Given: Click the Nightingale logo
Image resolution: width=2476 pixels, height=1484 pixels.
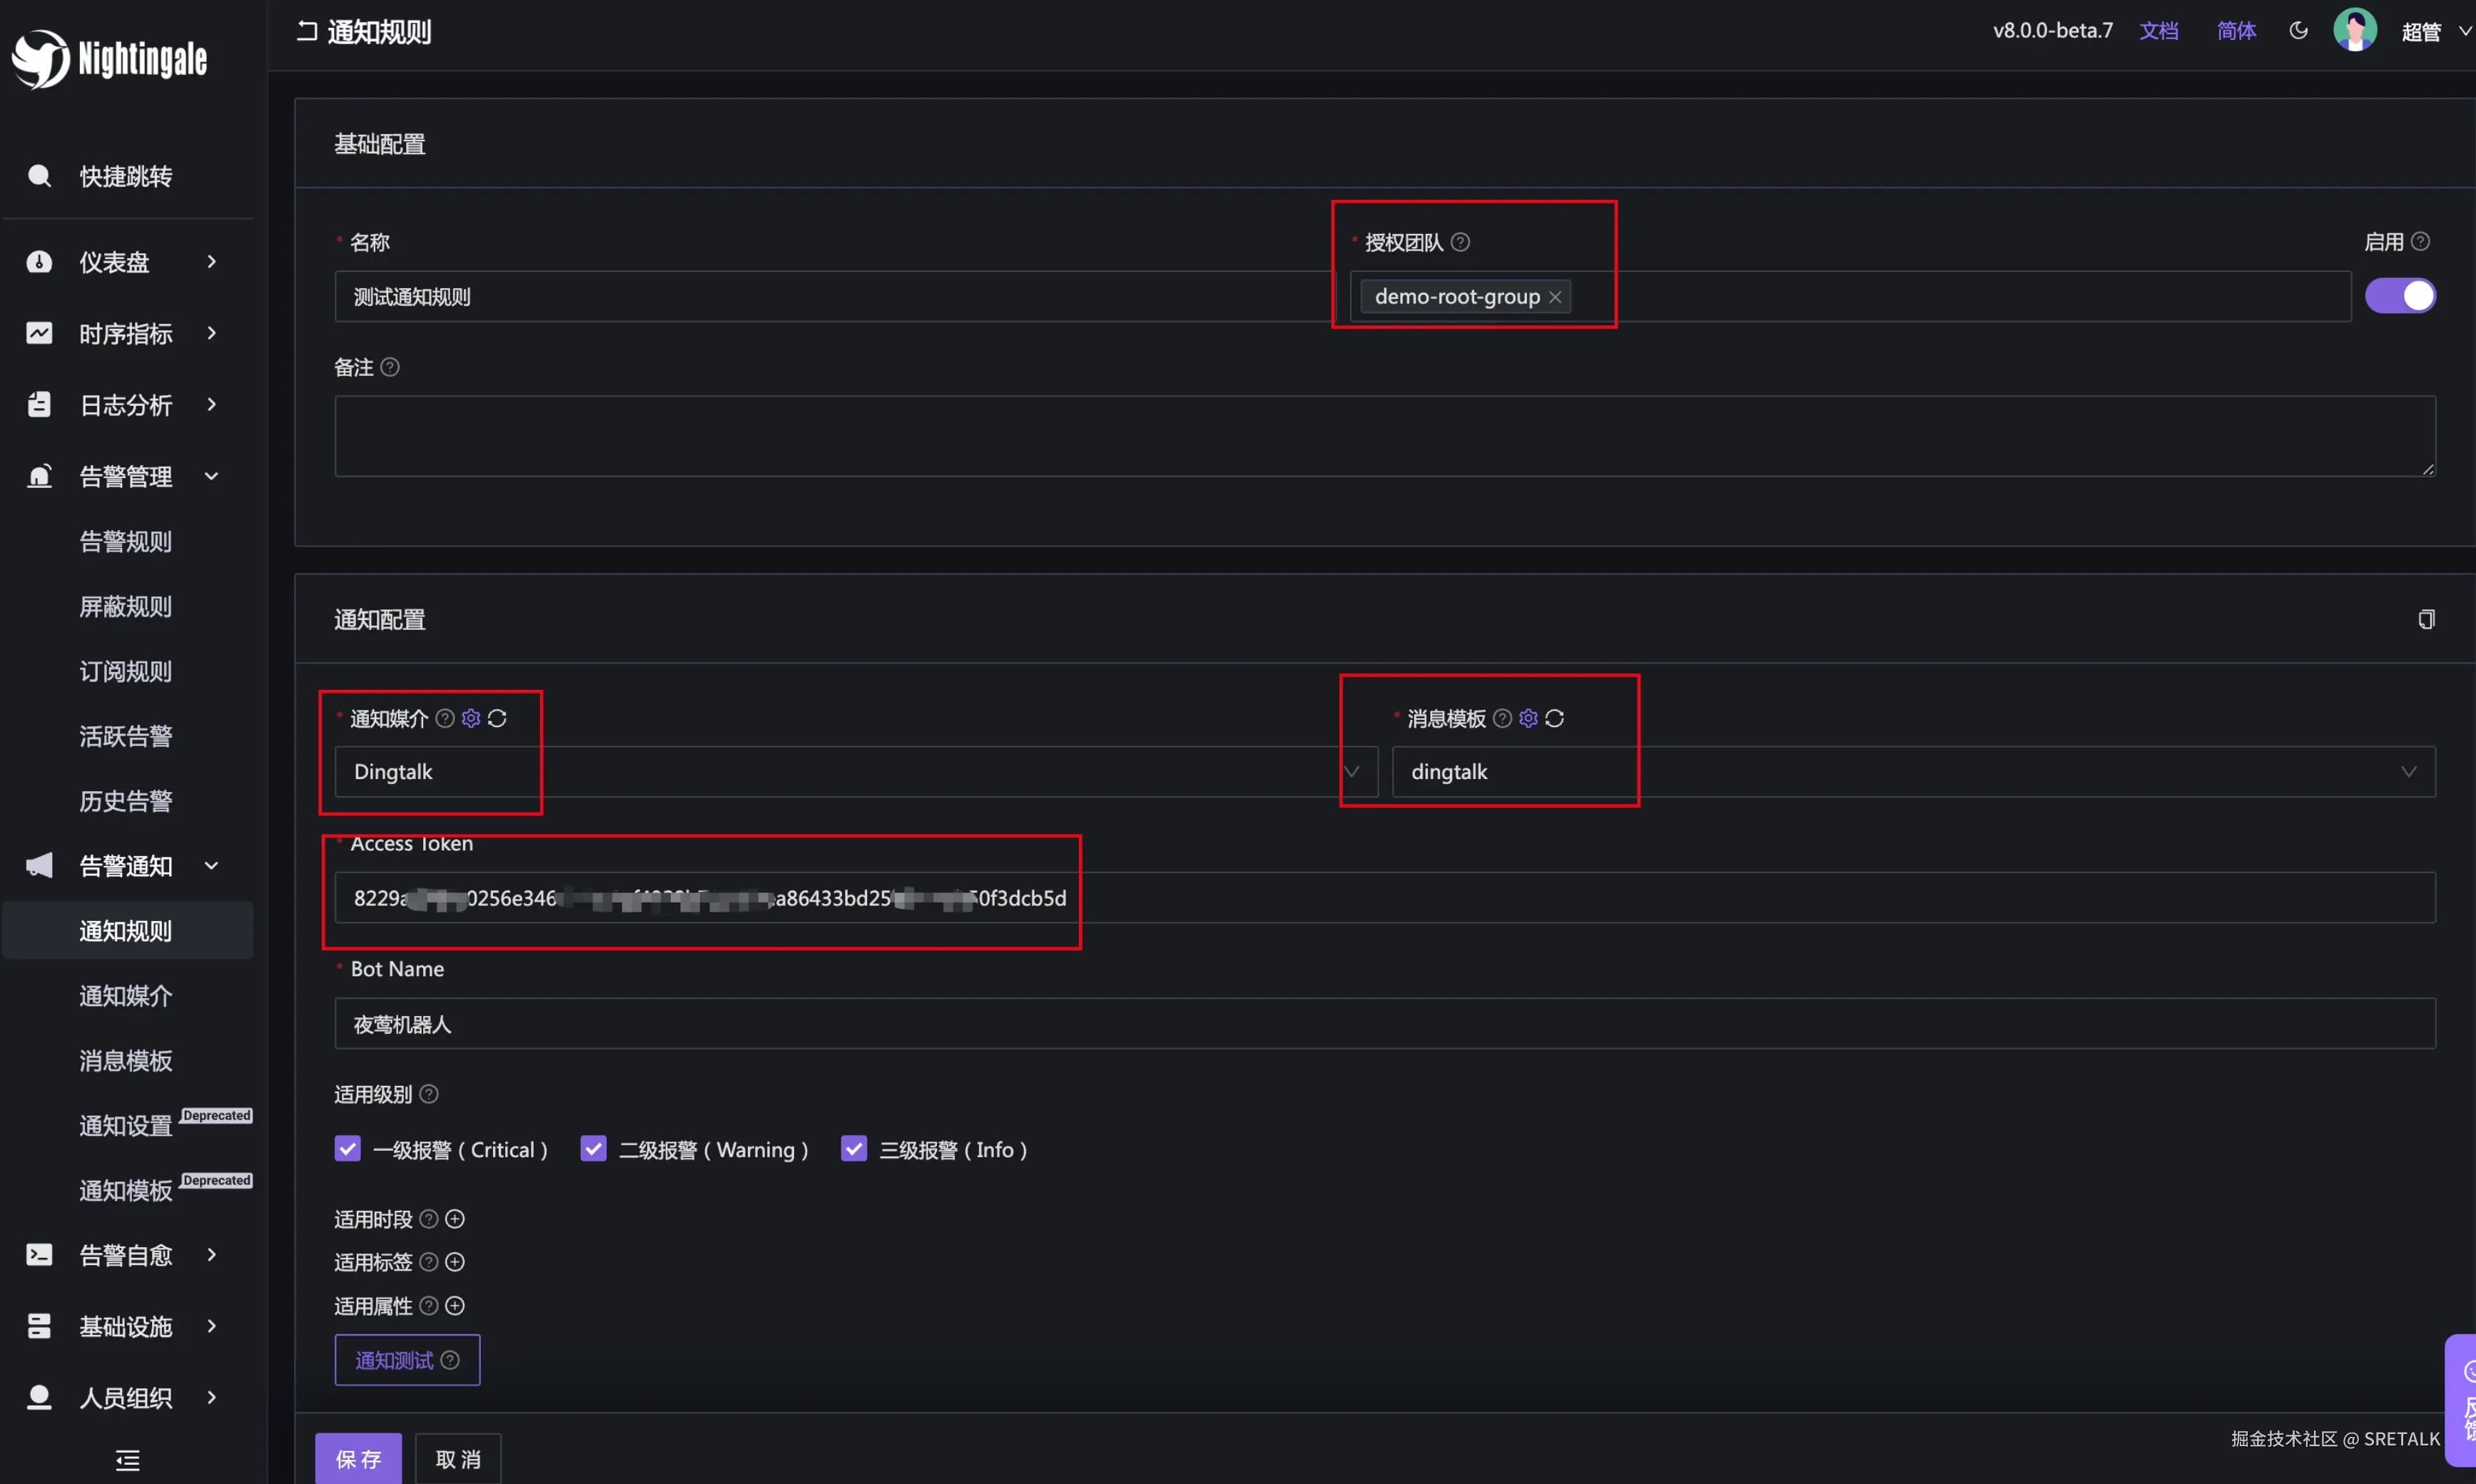Looking at the screenshot, I should pyautogui.click(x=110, y=59).
